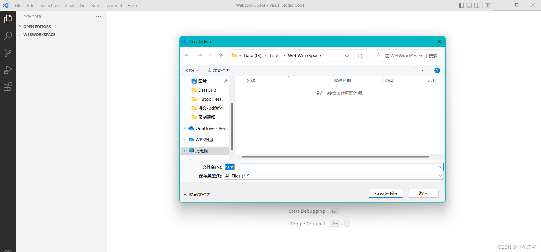Screen dimensions: 541x252
Task: Open the Go menu
Action: point(82,5)
